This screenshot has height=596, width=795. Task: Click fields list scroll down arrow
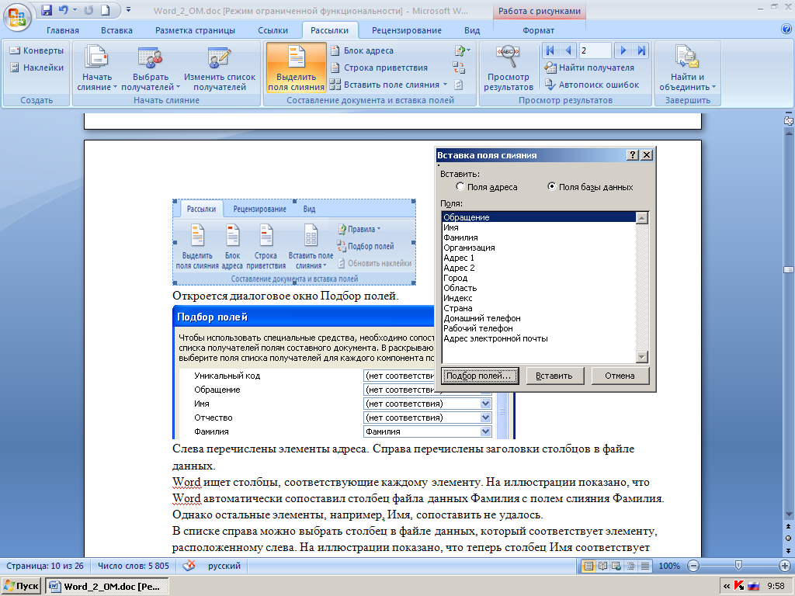click(642, 357)
